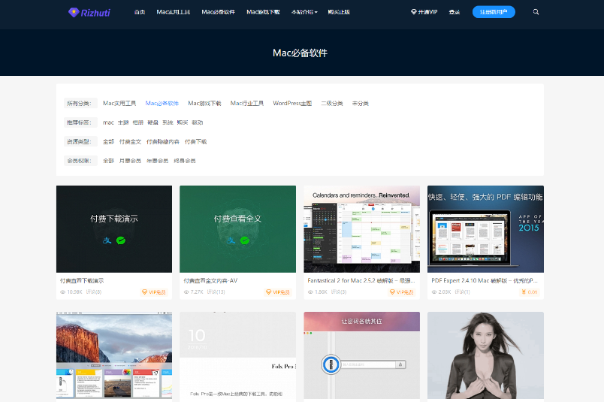Open the PDF Expert 2015 thumbnail

[485, 229]
